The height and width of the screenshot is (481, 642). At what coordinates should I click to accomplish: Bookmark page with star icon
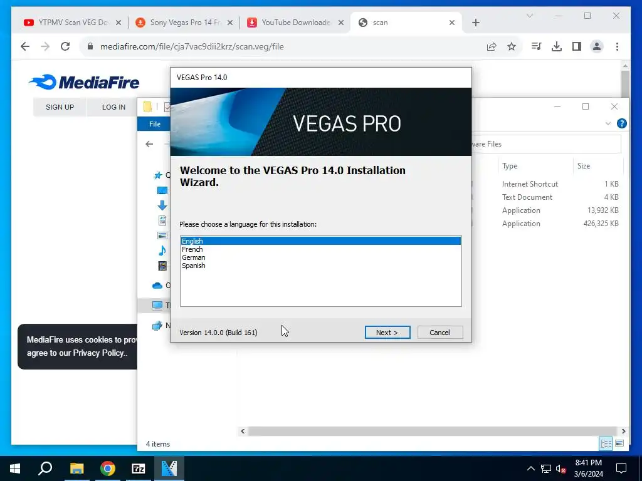[512, 46]
